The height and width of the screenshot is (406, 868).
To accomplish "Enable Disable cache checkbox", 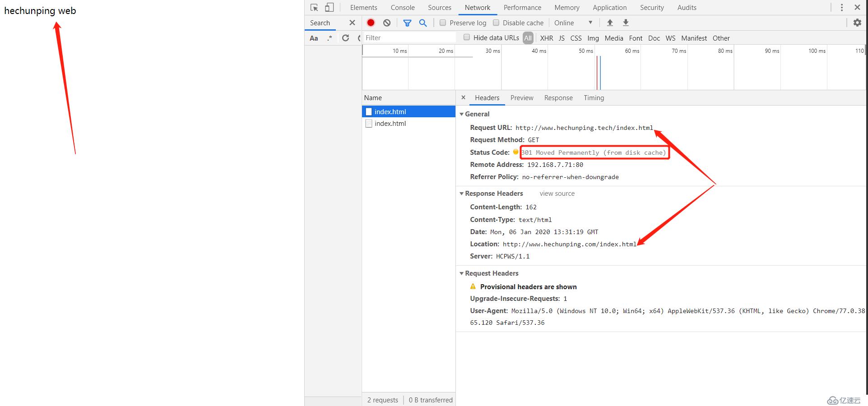I will point(496,23).
